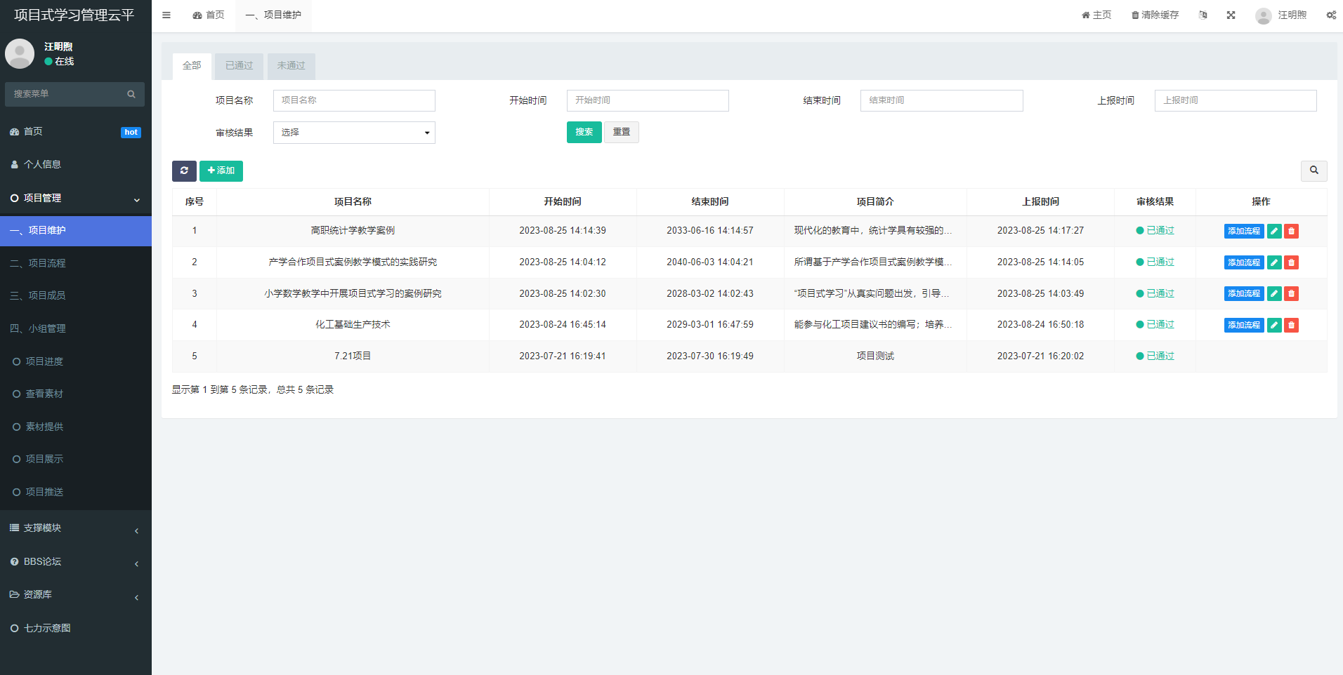Click the sidebar menu search magnifier icon
The height and width of the screenshot is (675, 1343).
(131, 94)
